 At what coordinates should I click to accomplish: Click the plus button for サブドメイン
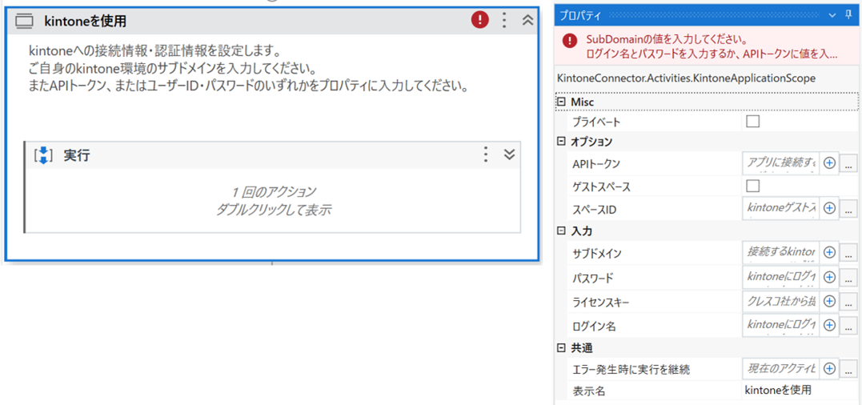pyautogui.click(x=829, y=253)
